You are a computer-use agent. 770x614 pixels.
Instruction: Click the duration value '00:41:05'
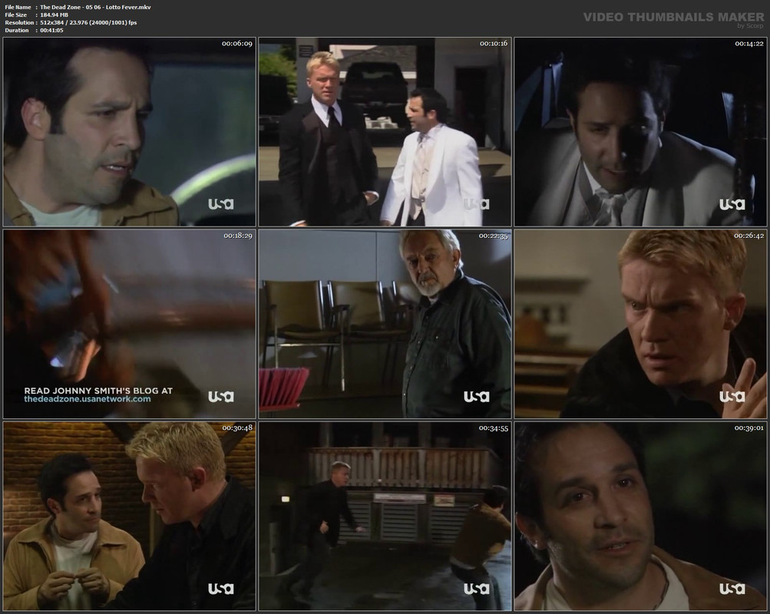click(51, 31)
